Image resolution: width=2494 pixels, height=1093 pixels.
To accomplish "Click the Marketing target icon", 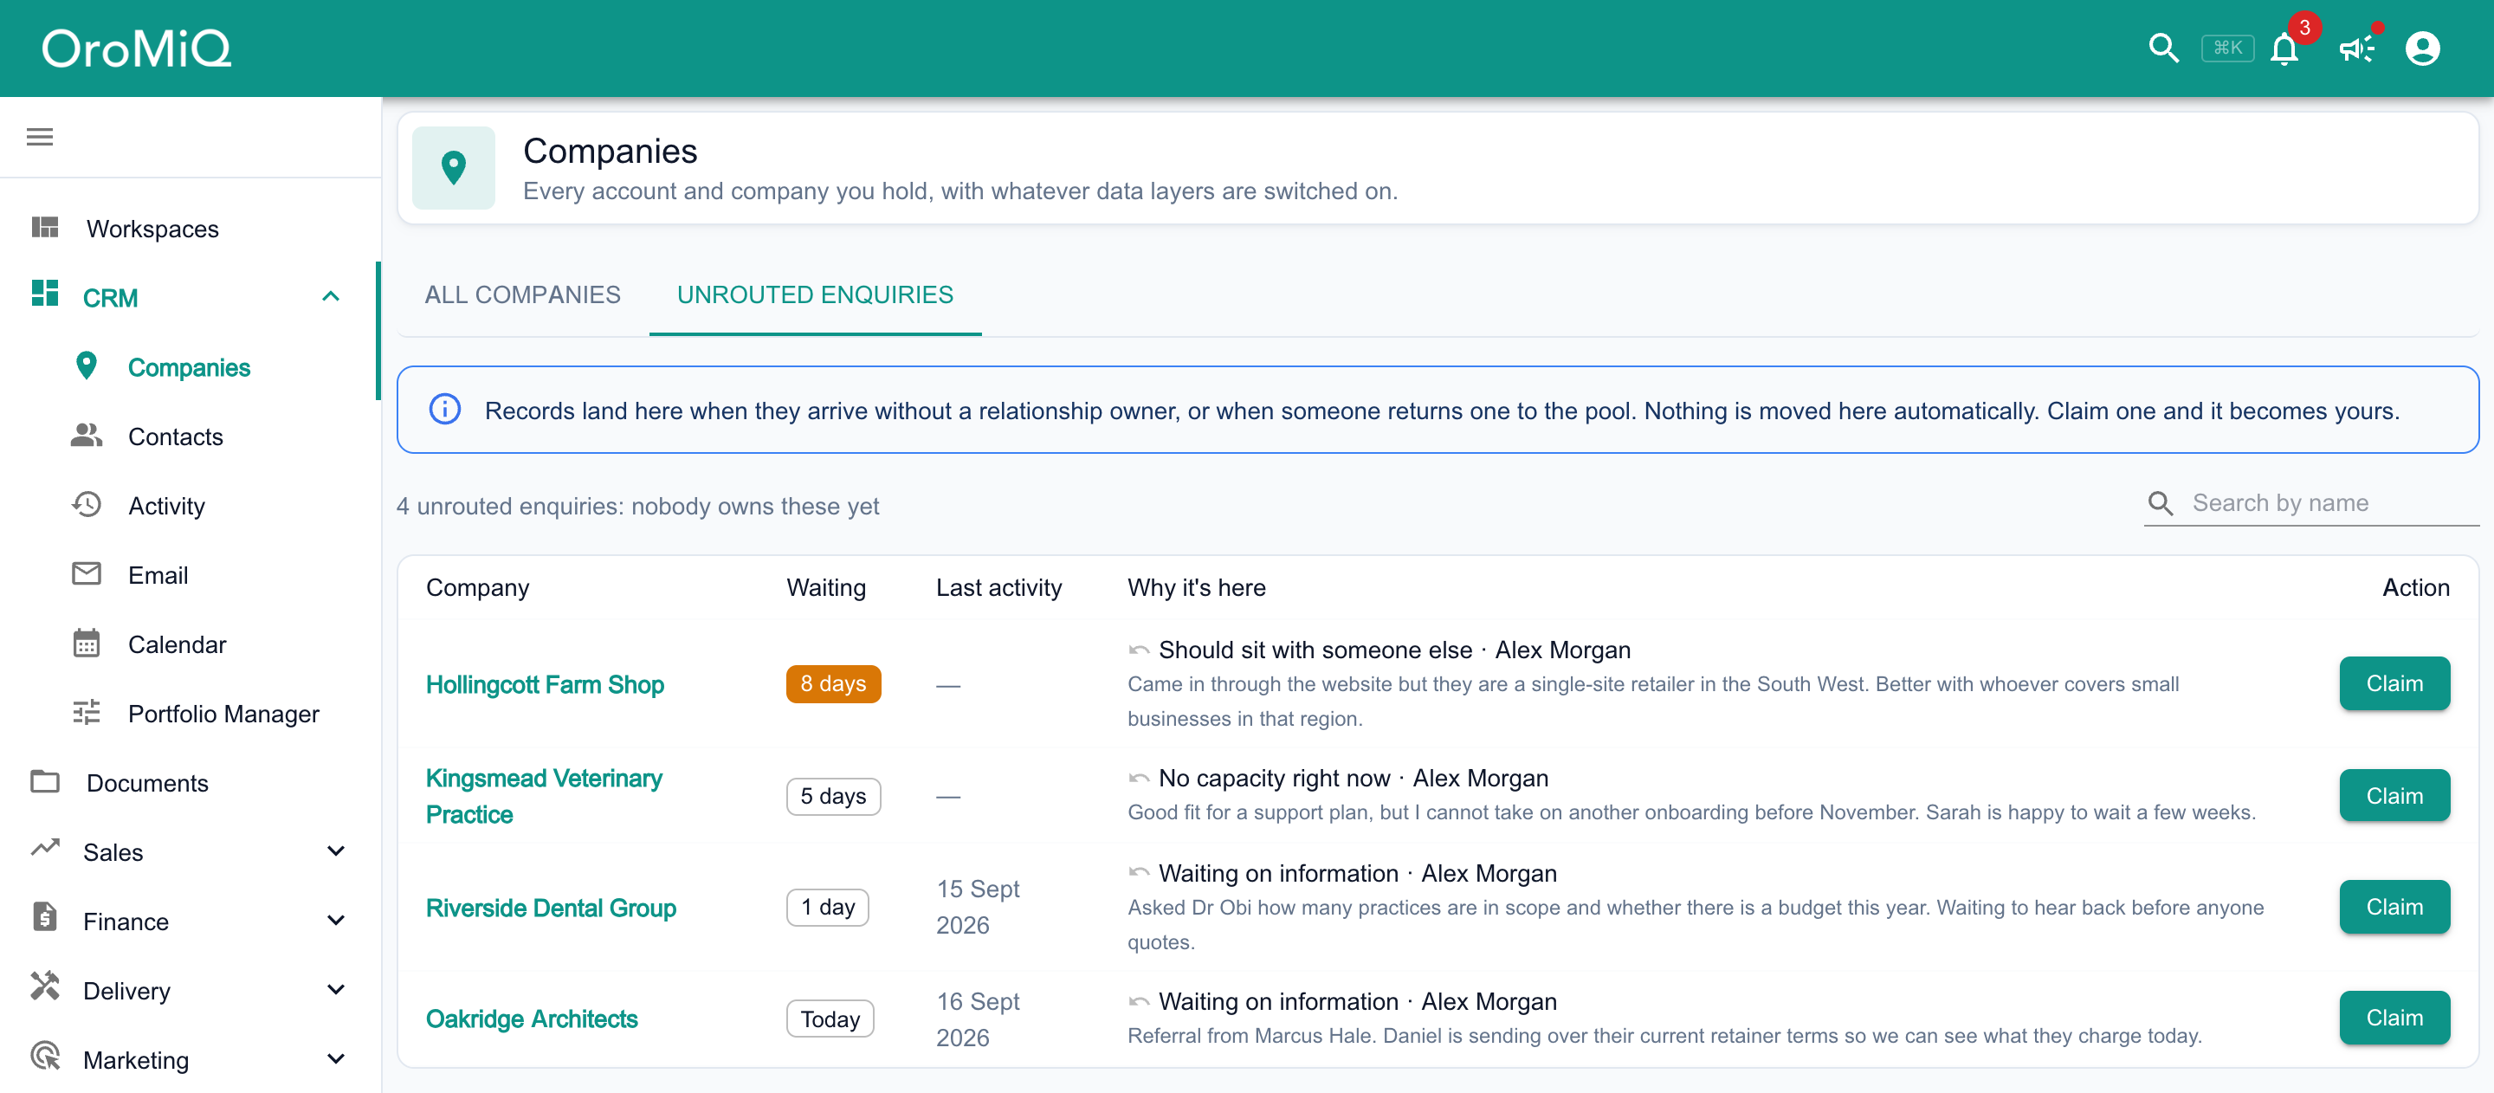I will click(x=44, y=1057).
